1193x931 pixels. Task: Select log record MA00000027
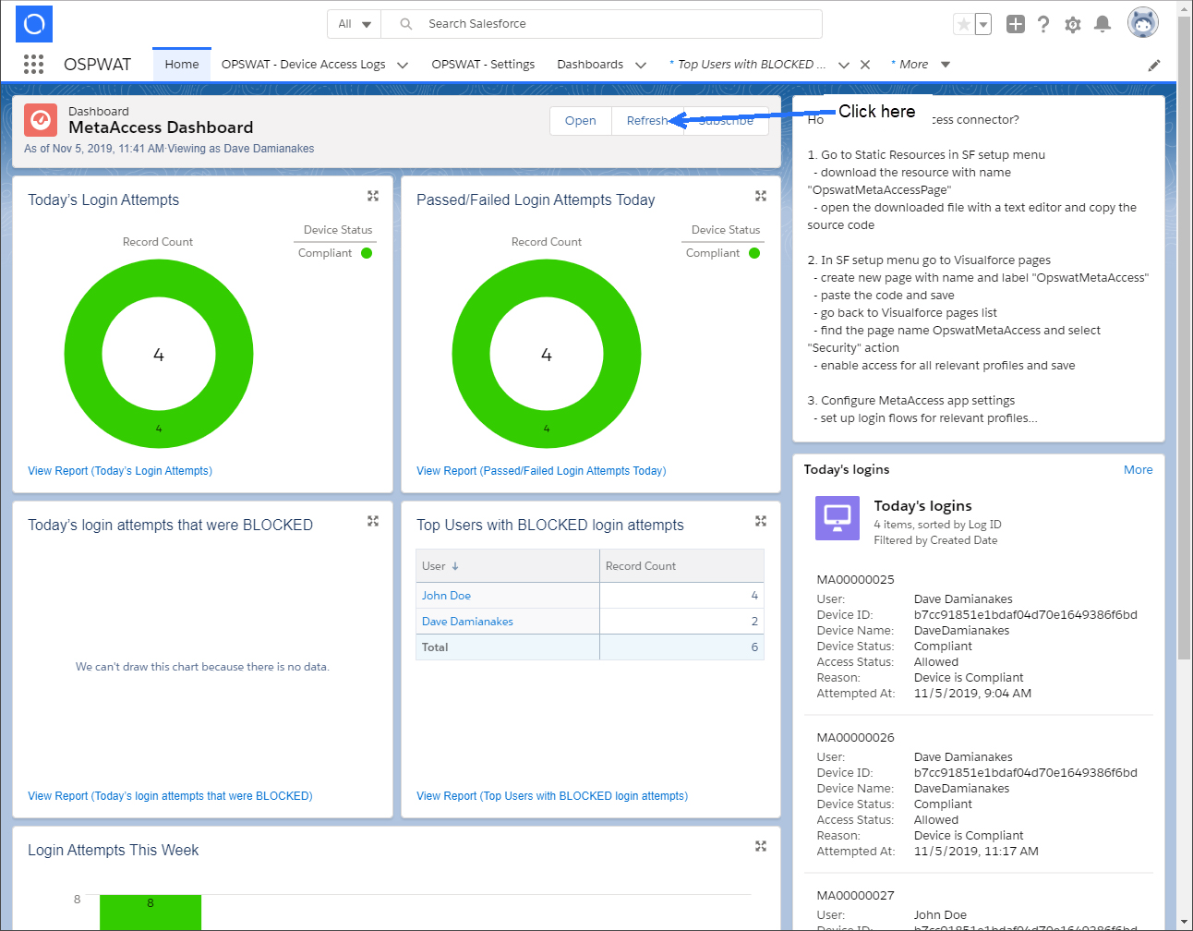(x=855, y=896)
